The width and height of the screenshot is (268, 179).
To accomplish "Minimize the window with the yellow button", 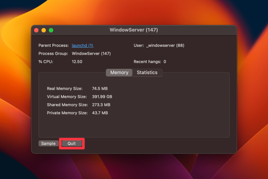I will coord(44,30).
